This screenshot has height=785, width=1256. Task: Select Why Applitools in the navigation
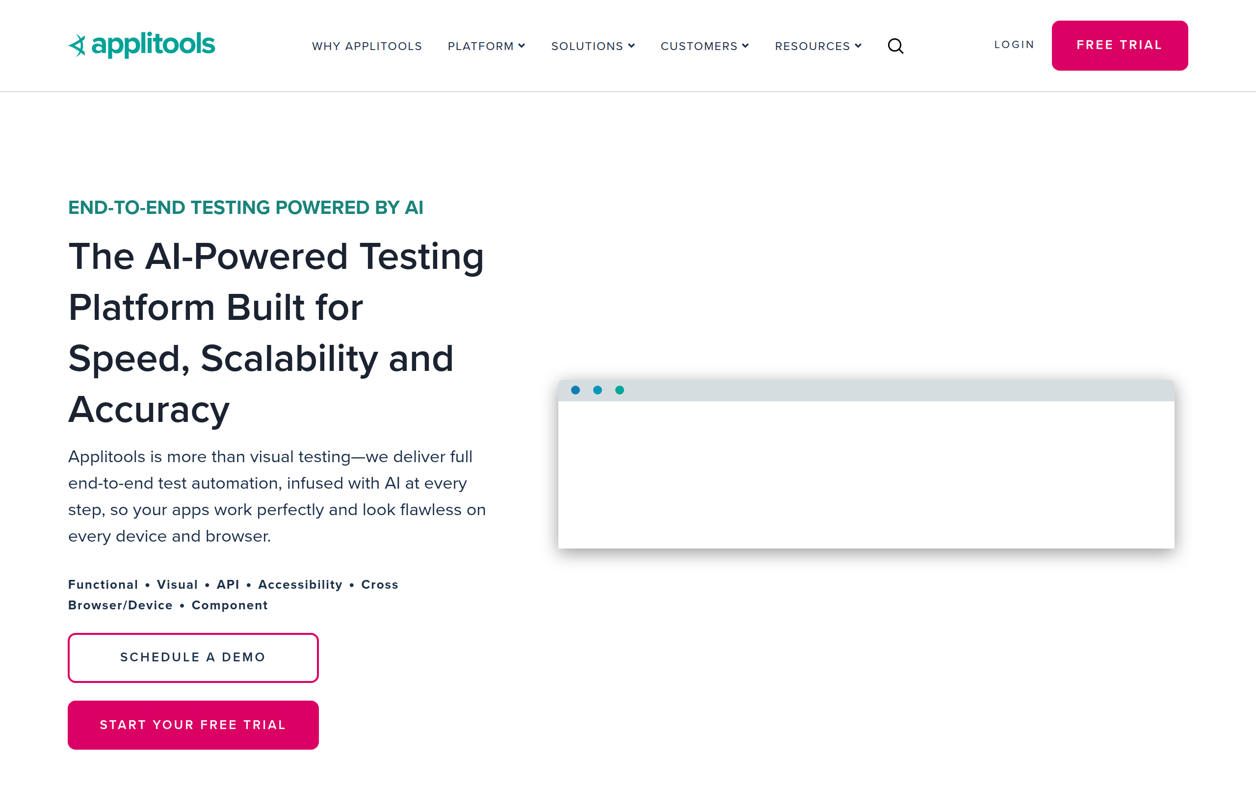coord(367,46)
